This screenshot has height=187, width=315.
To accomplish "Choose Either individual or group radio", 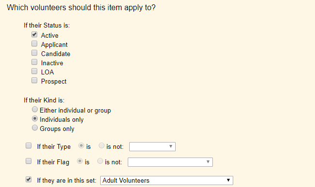I will point(35,109).
